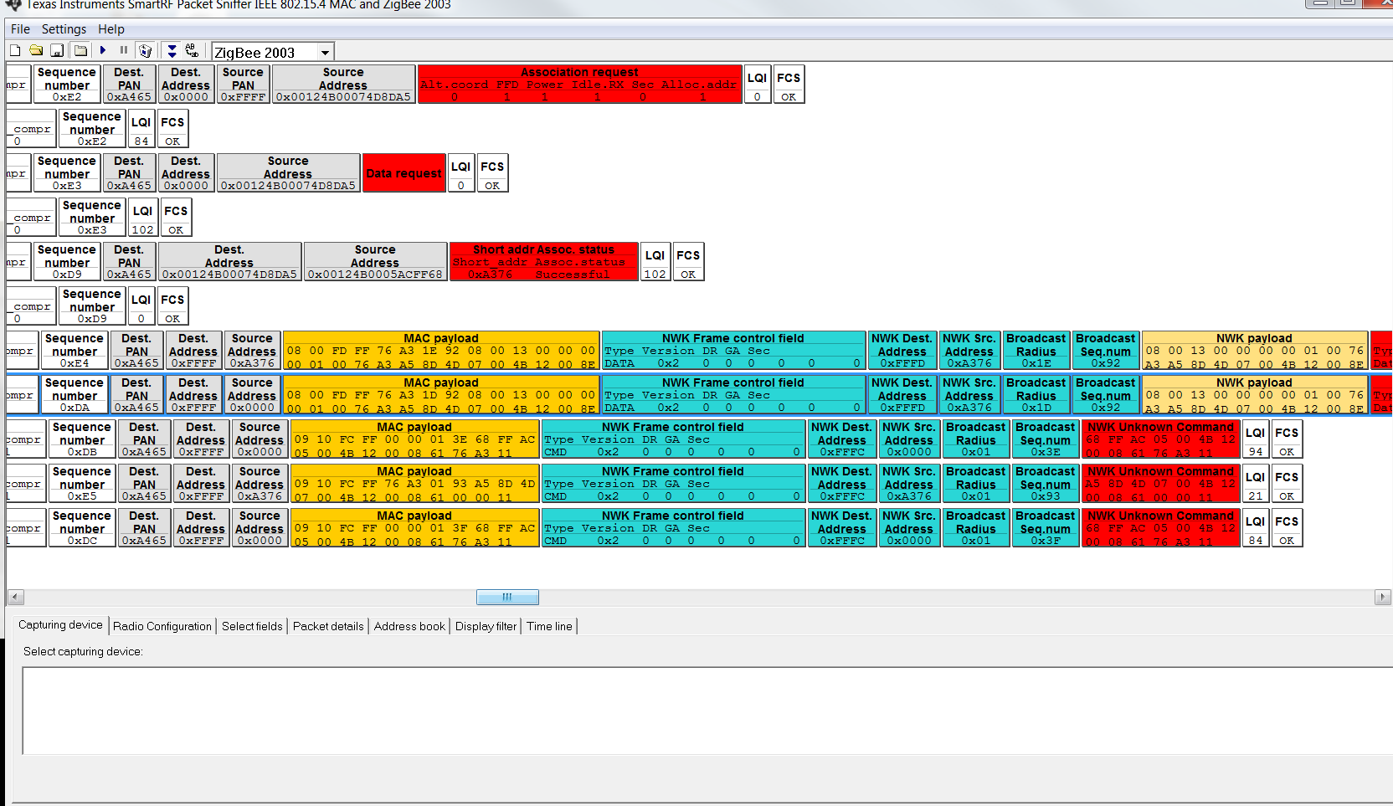The width and height of the screenshot is (1393, 806).
Task: Click the horizontal scrollbar left arrow
Action: click(15, 597)
